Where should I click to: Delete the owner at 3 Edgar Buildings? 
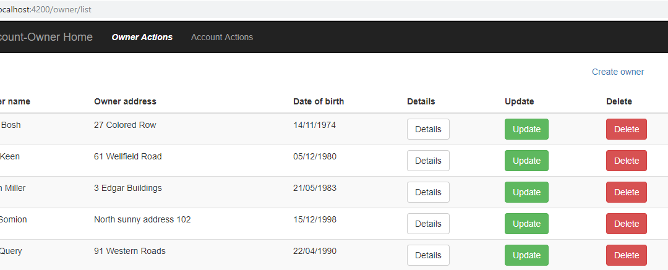[626, 192]
